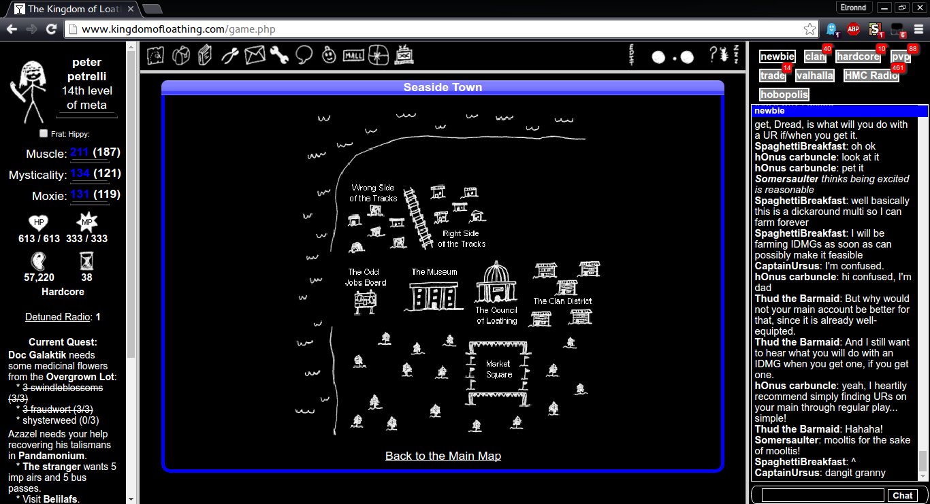Reload the page with refresh button
The height and width of the screenshot is (504, 930).
point(51,29)
